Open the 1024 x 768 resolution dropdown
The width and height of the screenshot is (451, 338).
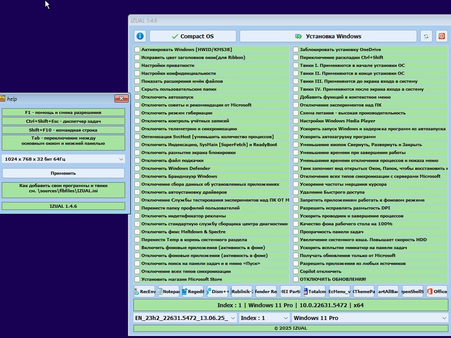pyautogui.click(x=63, y=159)
